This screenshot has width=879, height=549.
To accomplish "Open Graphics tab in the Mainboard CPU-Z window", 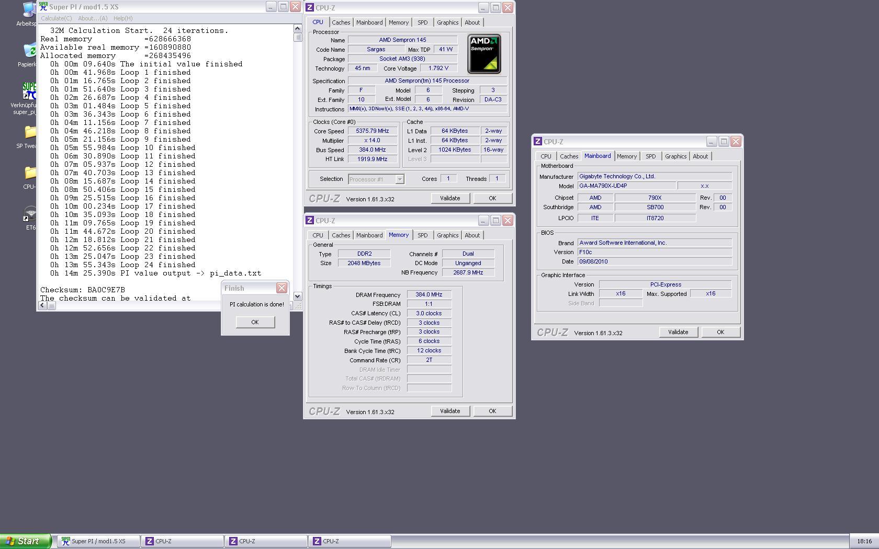I will pos(675,156).
